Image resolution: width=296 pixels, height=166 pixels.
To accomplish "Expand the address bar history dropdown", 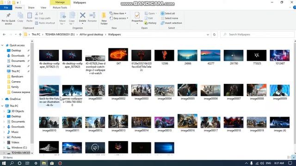I will [208, 35].
